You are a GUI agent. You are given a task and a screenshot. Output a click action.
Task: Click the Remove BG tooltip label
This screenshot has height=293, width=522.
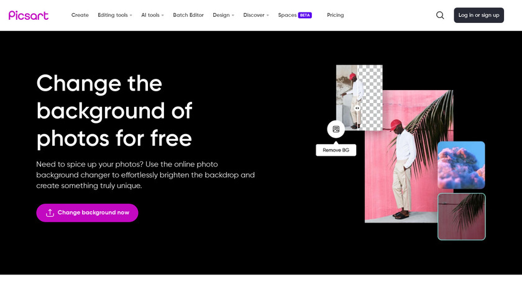pos(336,150)
